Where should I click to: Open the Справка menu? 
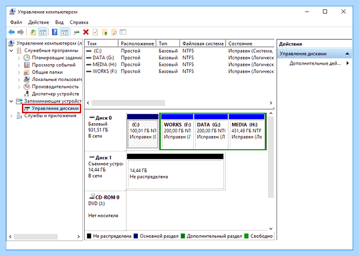[x=79, y=23]
